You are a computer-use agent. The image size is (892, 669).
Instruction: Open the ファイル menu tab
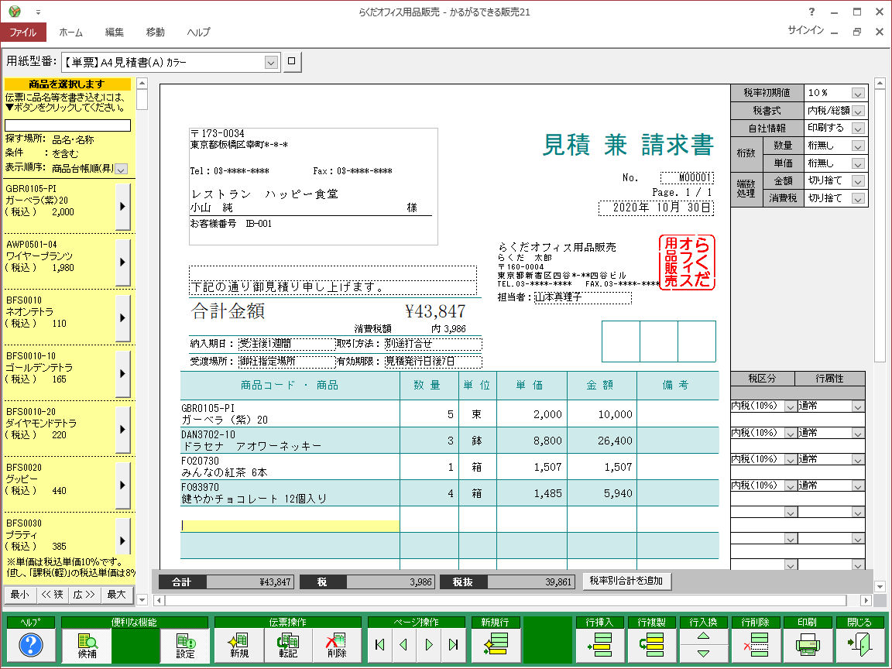tap(22, 33)
